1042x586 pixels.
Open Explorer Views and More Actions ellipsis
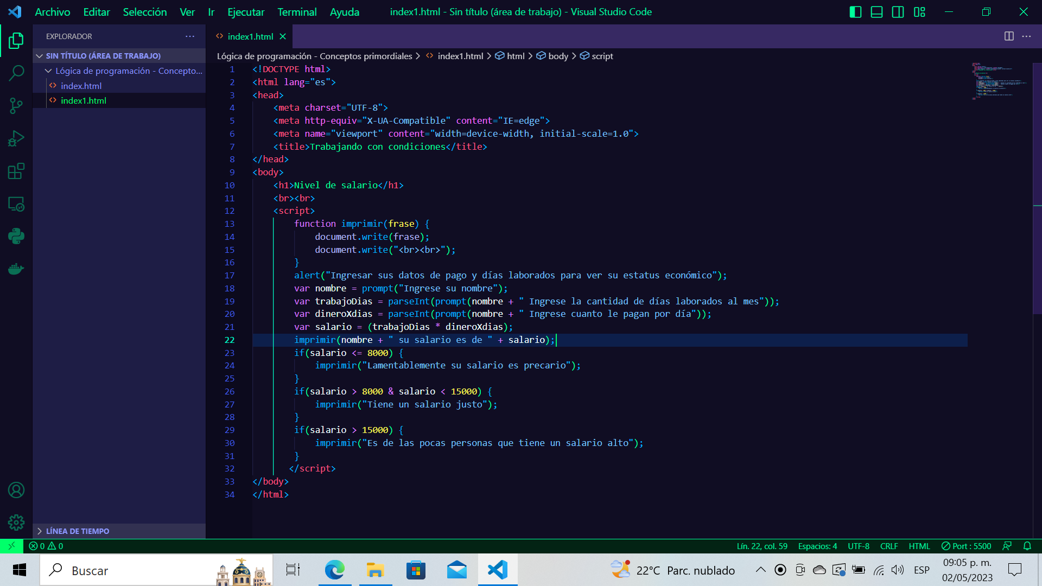(190, 36)
